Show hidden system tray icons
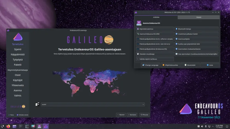The width and height of the screenshot is (230, 129). pos(213,126)
